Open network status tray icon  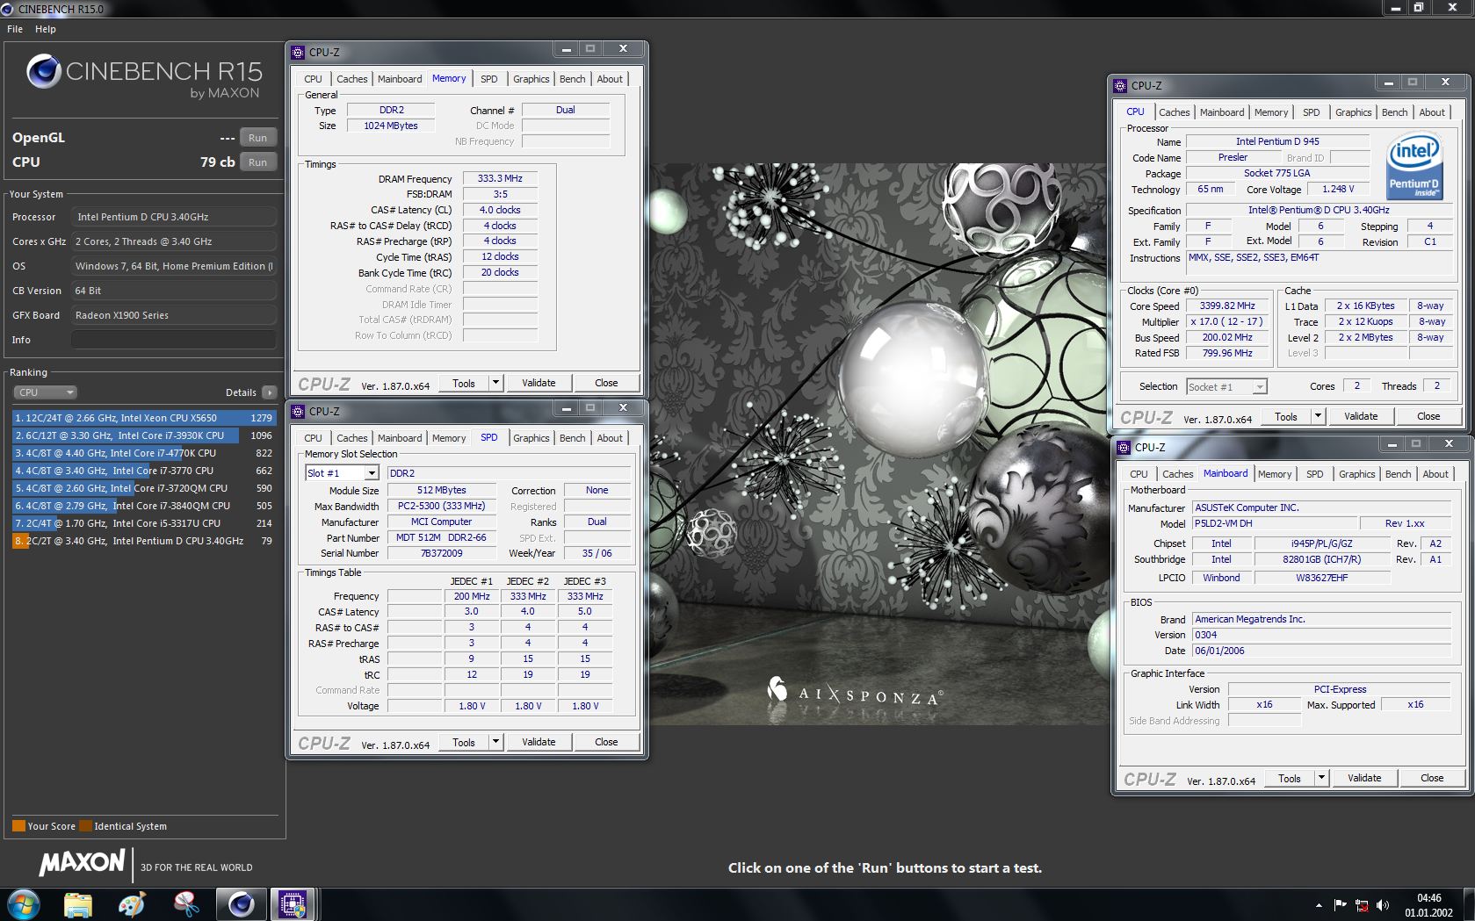click(x=1362, y=905)
